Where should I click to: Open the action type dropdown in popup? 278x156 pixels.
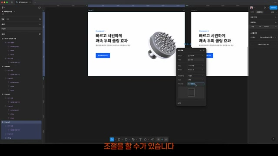[196, 66]
